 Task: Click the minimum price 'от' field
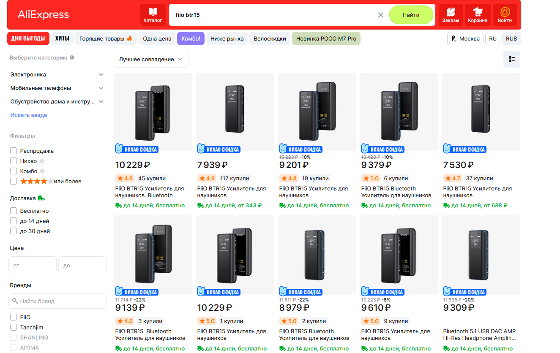(33, 265)
